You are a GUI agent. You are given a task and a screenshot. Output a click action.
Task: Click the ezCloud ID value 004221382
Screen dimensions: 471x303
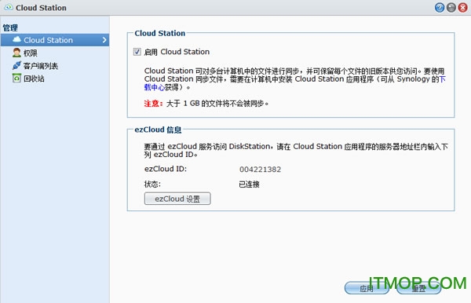coord(260,170)
